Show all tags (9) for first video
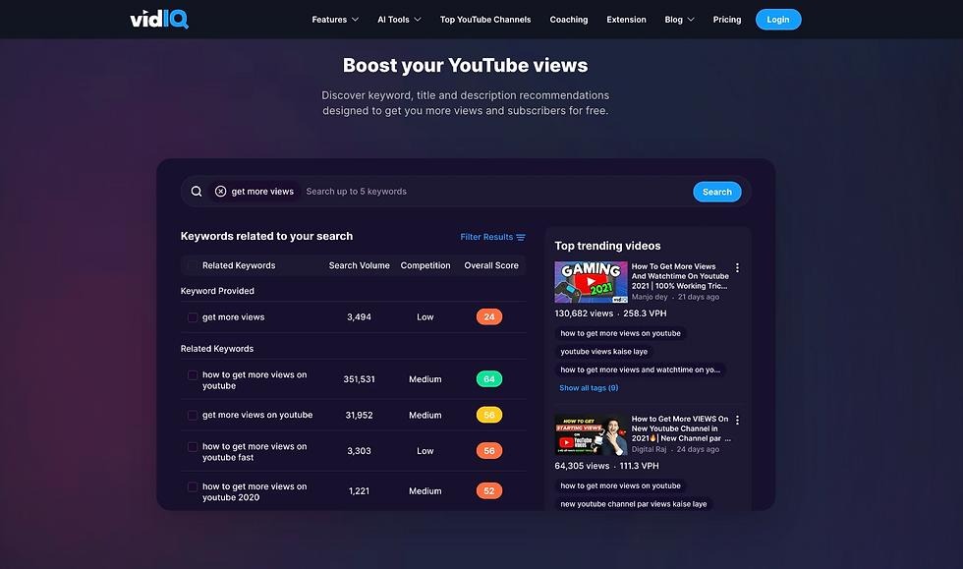This screenshot has height=569, width=963. pyautogui.click(x=589, y=388)
